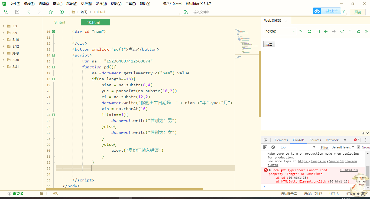Screen dimensions: 370x199
Task: Click the filter funnel icon
Action: point(343,12)
